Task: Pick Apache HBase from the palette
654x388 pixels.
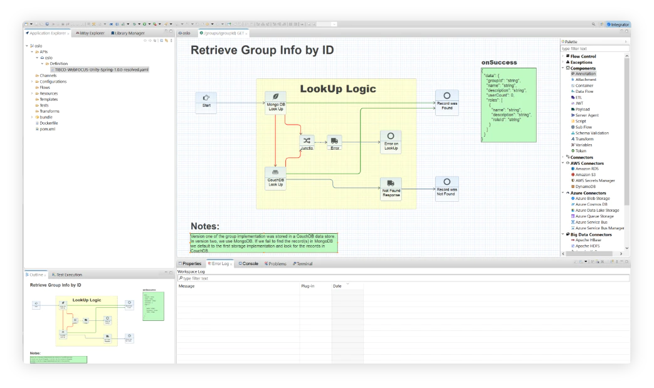Action: 588,240
